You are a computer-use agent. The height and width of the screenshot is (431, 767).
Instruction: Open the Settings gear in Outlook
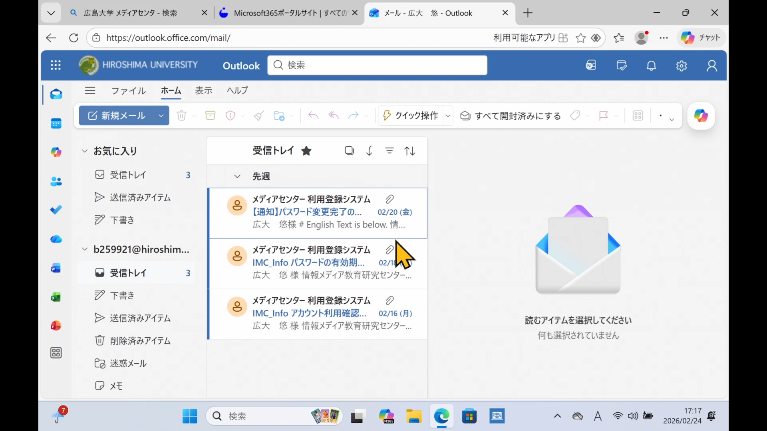(x=682, y=65)
